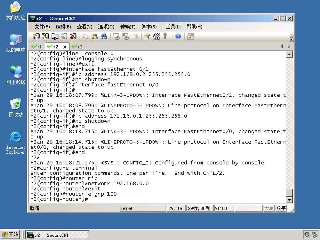The image size is (320, 240).
Task: Open the 脚本(S) menu
Action: 149,27
